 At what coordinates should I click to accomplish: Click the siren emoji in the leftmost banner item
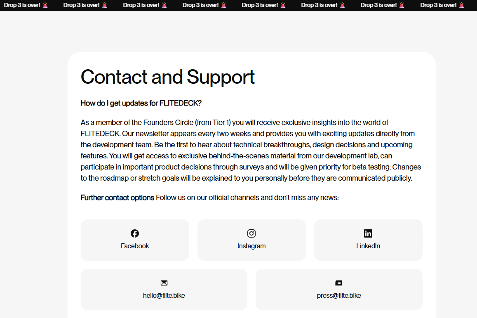[45, 5]
